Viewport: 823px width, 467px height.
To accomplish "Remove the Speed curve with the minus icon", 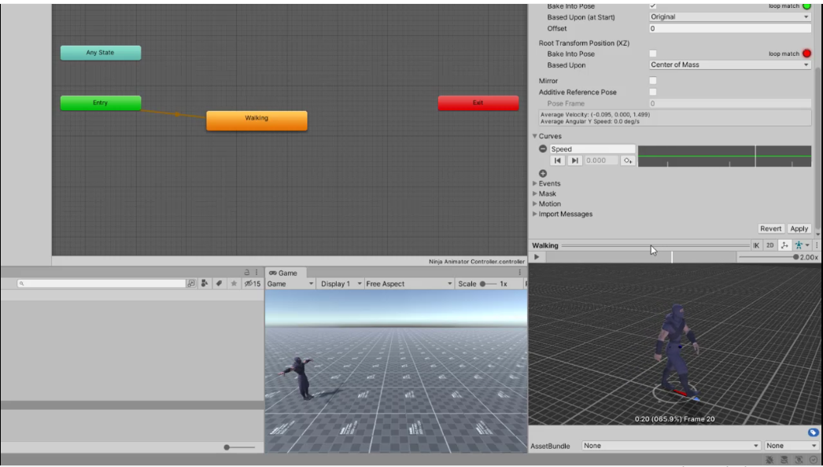I will (x=543, y=149).
